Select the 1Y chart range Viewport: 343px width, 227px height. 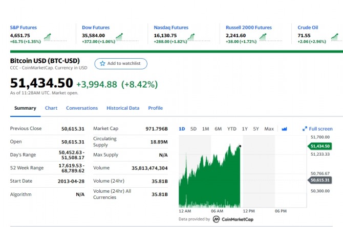245,129
